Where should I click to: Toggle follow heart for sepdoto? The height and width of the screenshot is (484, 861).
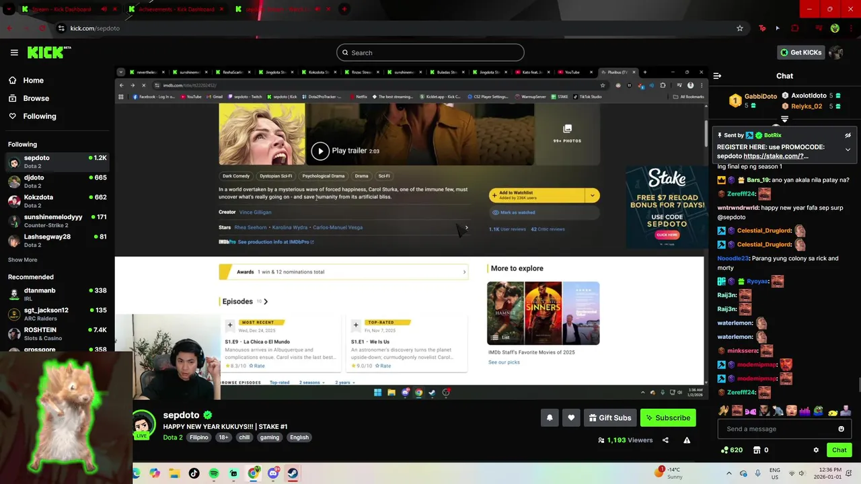pyautogui.click(x=571, y=417)
